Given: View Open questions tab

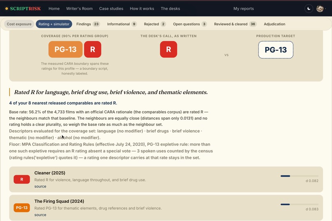Looking at the screenshot, I should coord(190,24).
